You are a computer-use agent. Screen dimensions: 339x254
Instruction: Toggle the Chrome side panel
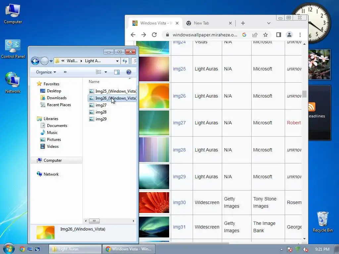point(279,35)
